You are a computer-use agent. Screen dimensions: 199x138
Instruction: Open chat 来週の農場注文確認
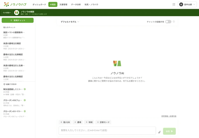pos(18,46)
